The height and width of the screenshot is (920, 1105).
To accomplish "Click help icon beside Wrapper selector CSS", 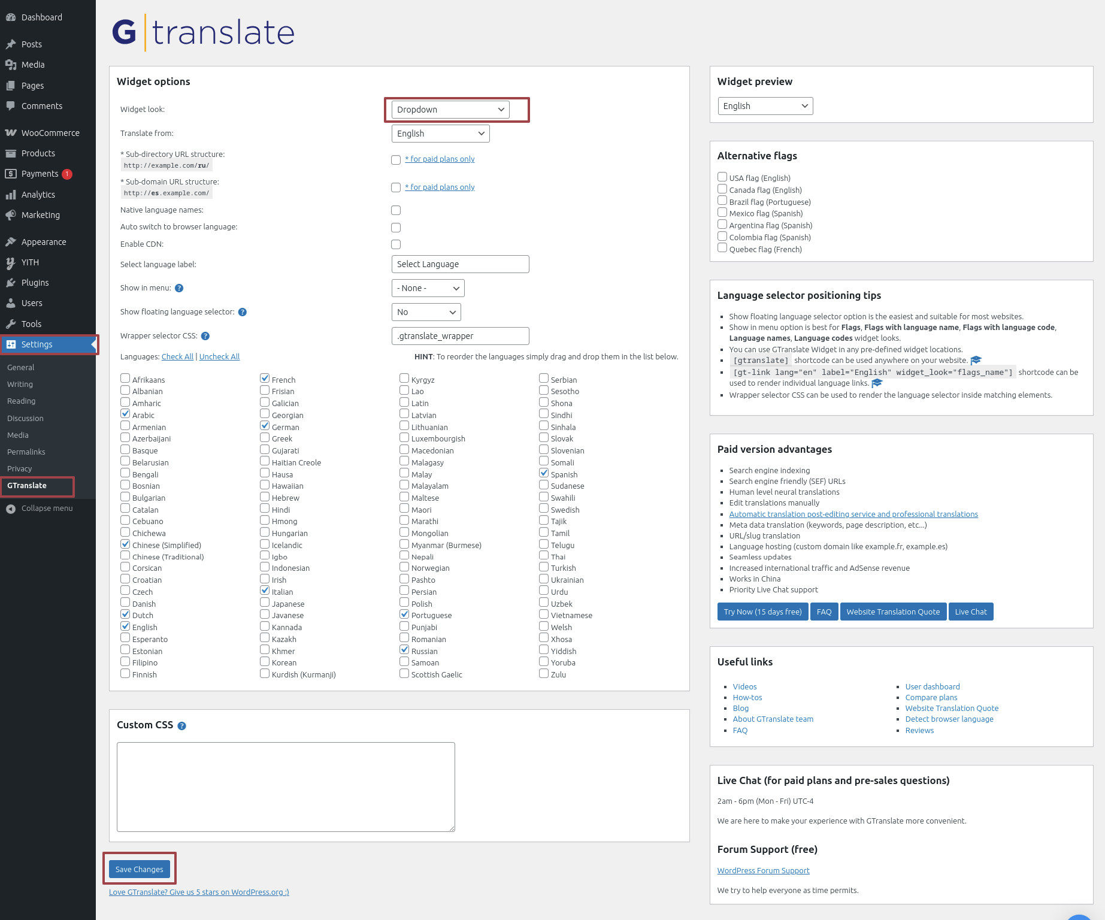I will [x=205, y=336].
